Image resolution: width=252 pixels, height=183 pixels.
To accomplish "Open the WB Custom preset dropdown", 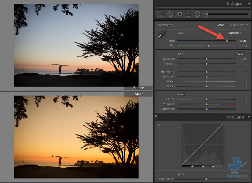I will tap(235, 33).
